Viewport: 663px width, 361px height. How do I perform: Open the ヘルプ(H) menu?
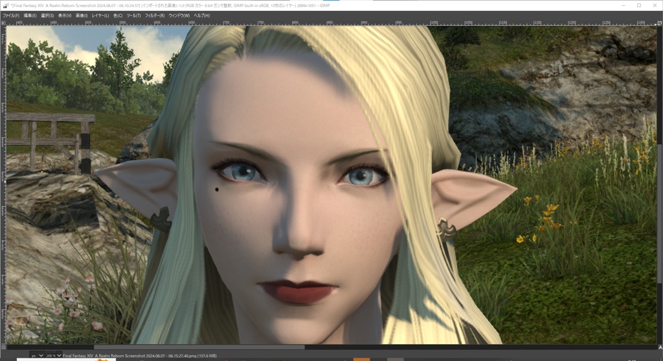coord(202,15)
